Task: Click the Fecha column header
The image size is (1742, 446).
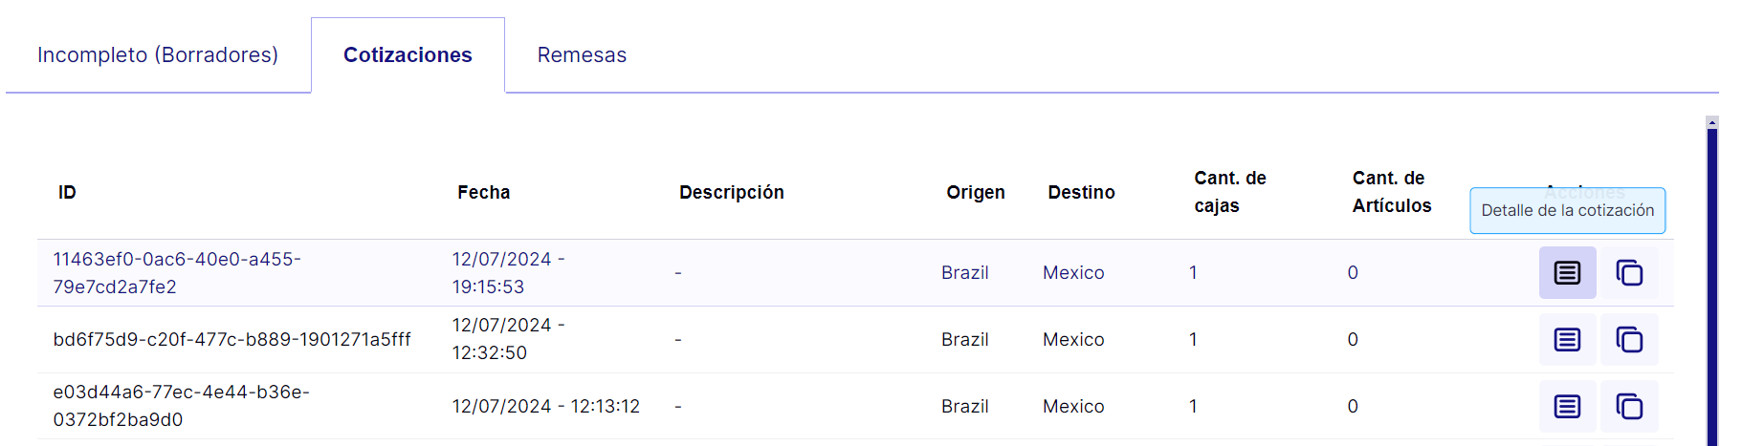Action: click(x=484, y=193)
